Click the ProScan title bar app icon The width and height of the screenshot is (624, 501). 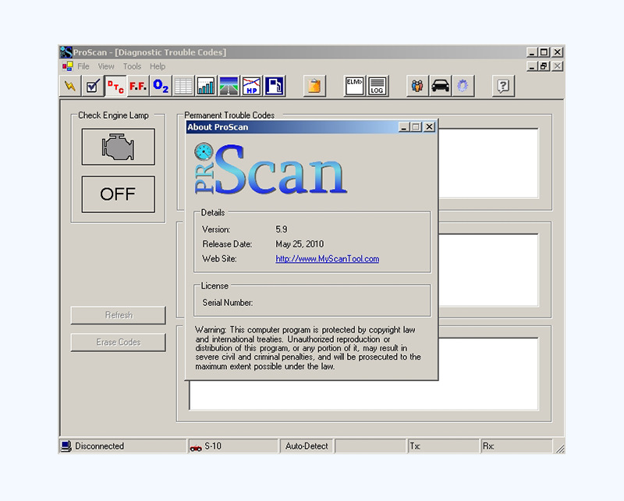click(x=66, y=52)
